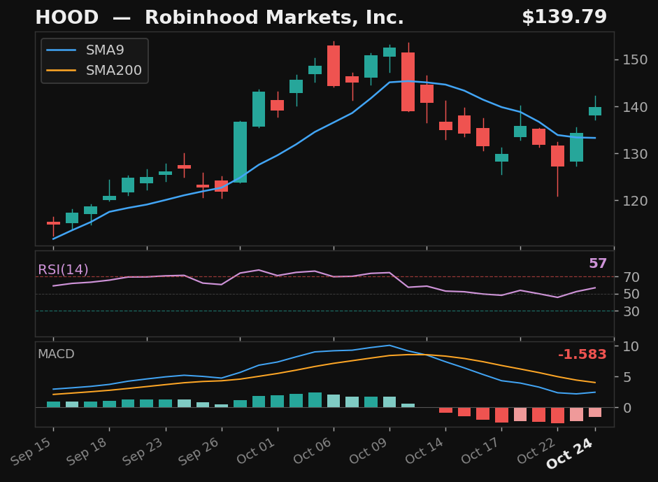658x482 pixels.
Task: Click the Oct 09 date label
Action: tap(369, 451)
